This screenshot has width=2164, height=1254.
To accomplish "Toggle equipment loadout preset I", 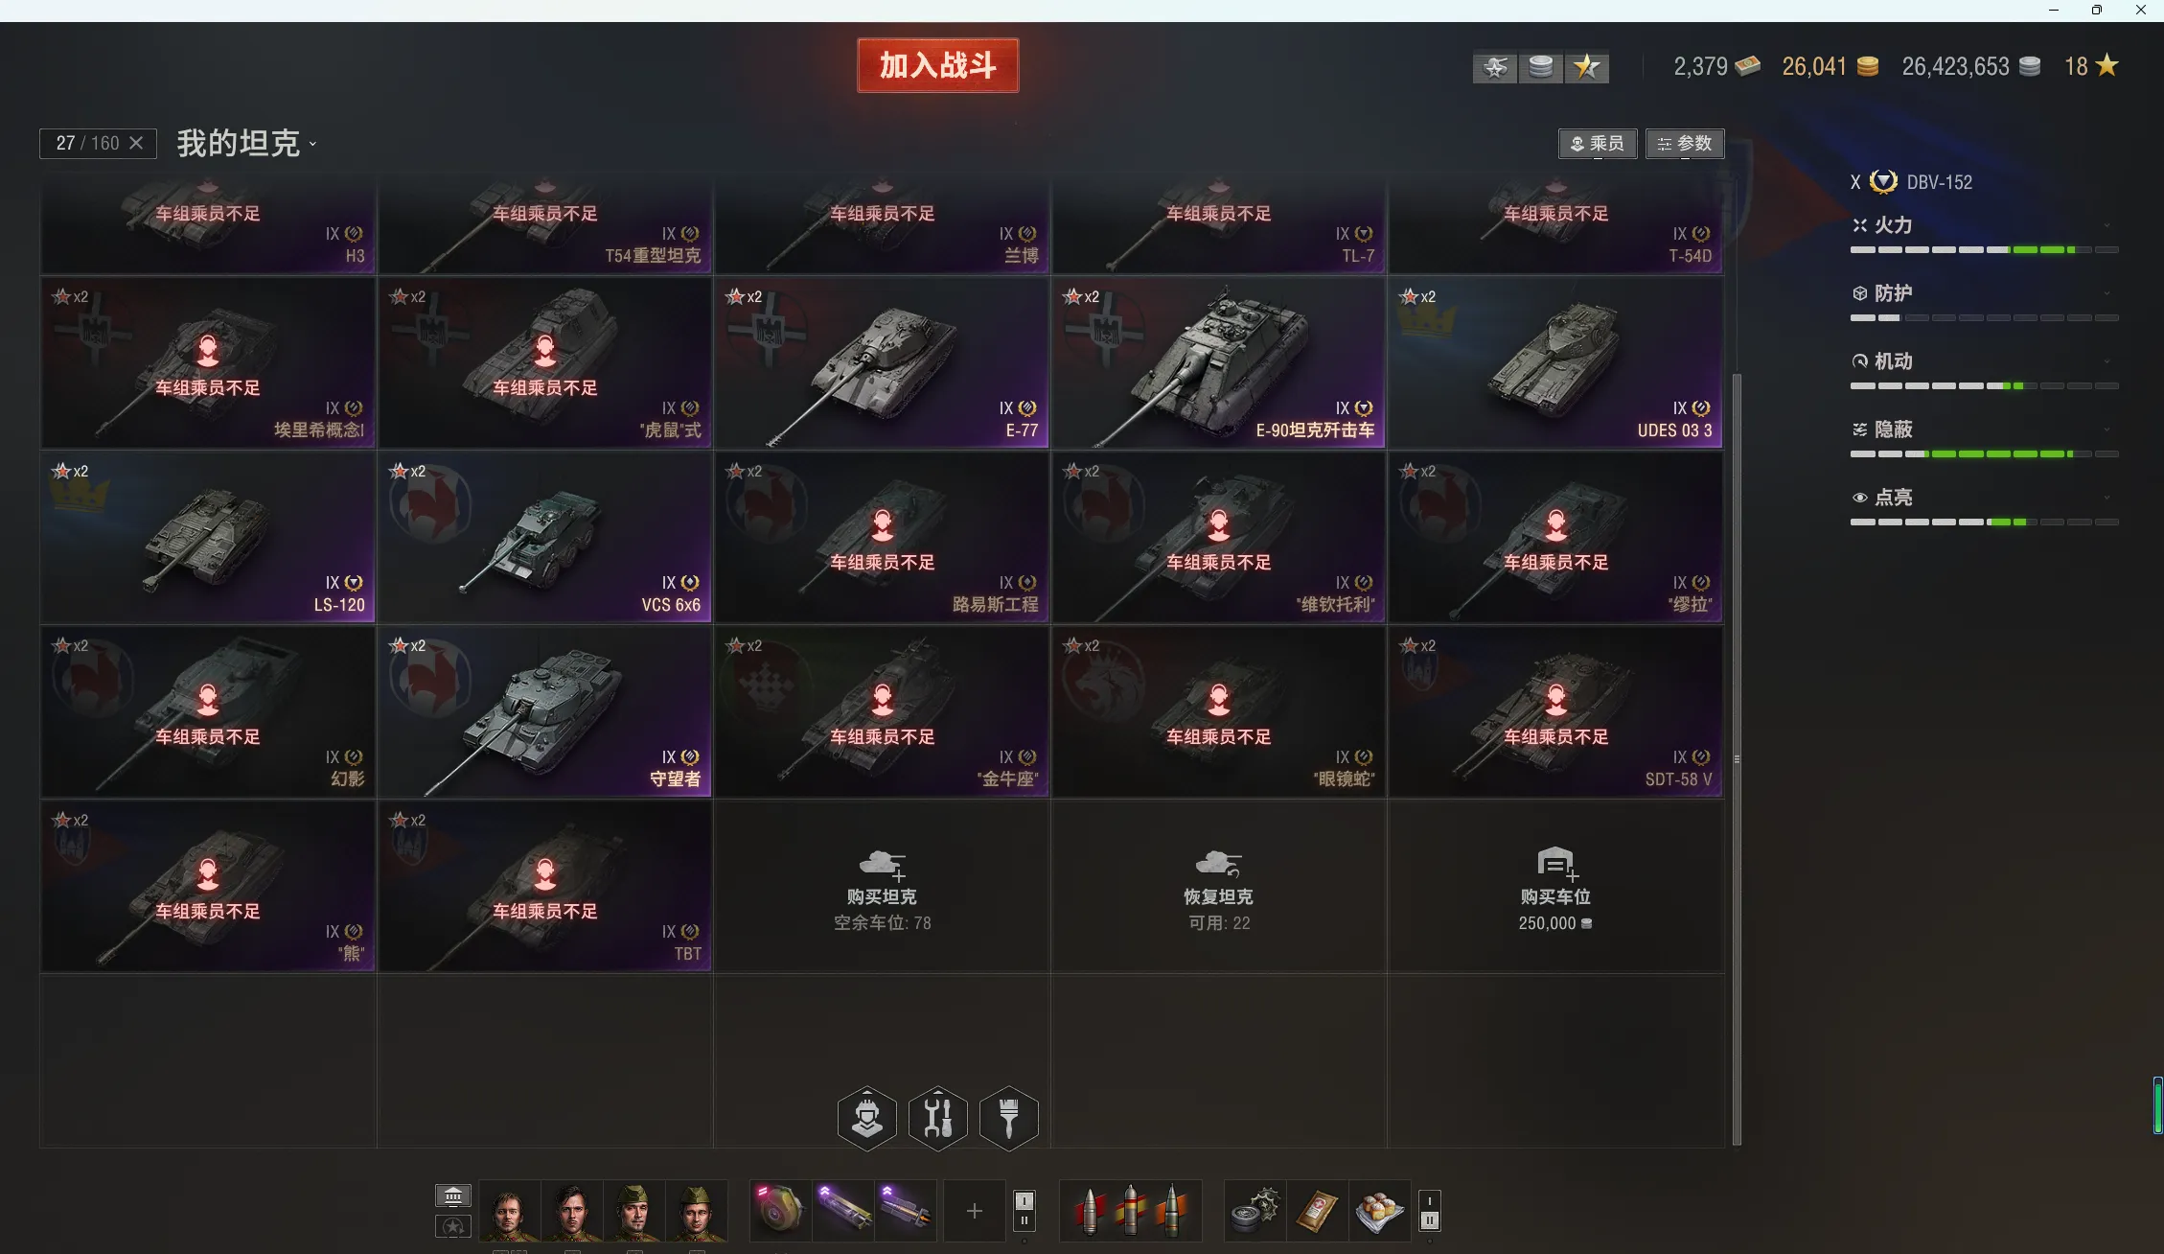I will 1024,1201.
